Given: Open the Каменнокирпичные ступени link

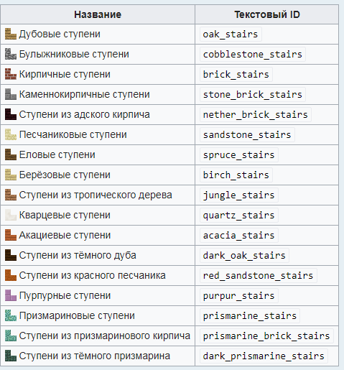Looking at the screenshot, I should click(x=84, y=94).
